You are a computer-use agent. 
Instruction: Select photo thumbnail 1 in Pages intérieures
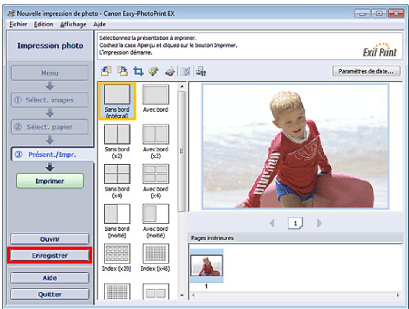tap(206, 266)
